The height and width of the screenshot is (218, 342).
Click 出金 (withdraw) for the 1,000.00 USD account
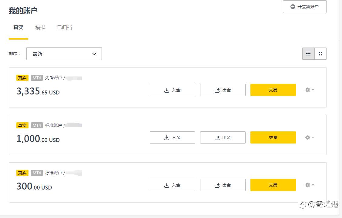223,137
